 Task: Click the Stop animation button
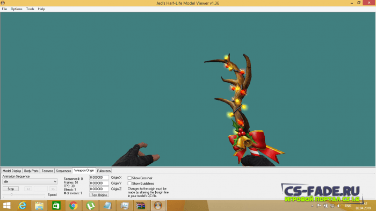(x=11, y=189)
